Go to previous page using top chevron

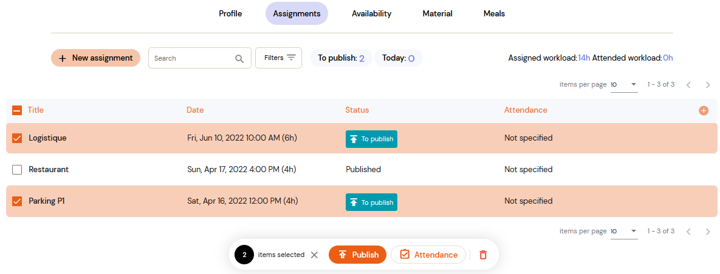[x=688, y=85]
